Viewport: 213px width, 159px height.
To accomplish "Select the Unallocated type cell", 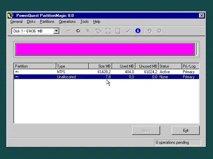I will point(66,77).
